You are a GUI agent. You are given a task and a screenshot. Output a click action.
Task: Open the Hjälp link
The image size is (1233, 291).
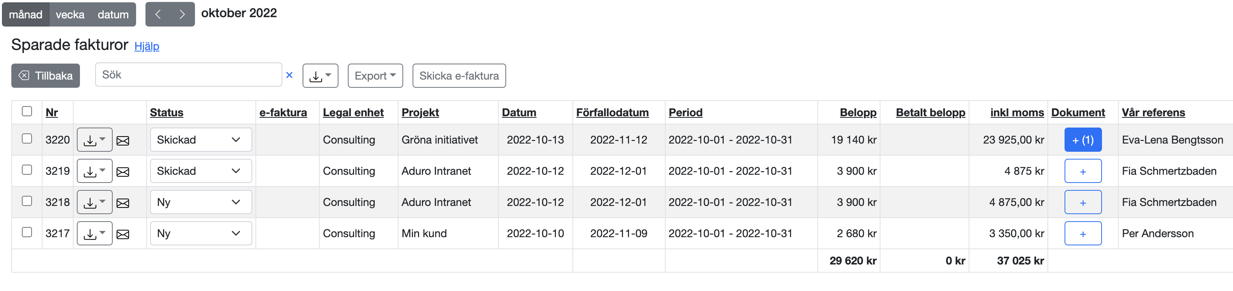[x=147, y=46]
